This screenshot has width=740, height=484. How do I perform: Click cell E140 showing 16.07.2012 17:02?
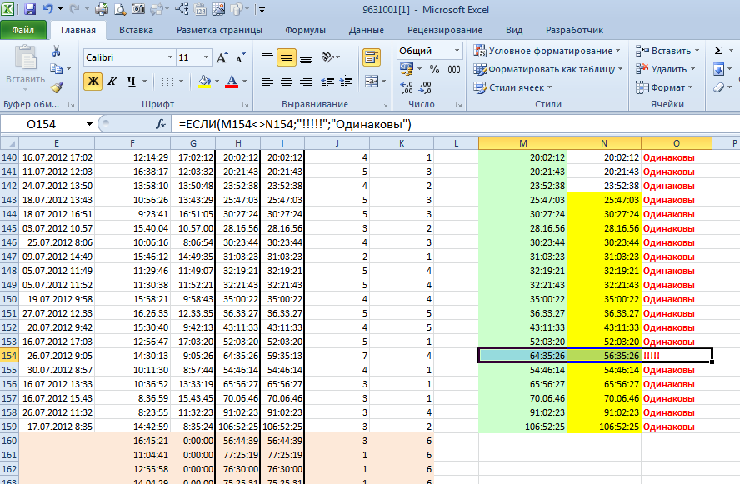[x=57, y=157]
